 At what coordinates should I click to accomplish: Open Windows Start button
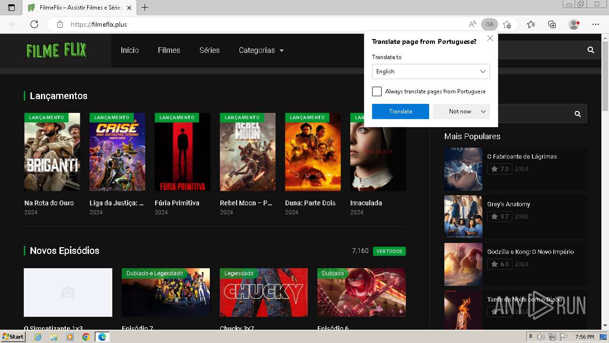click(13, 337)
